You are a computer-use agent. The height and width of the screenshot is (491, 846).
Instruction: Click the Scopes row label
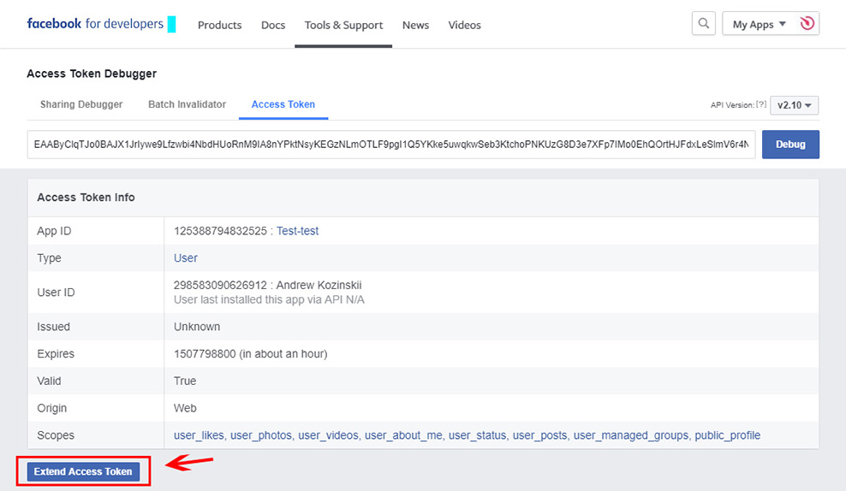pyautogui.click(x=56, y=435)
